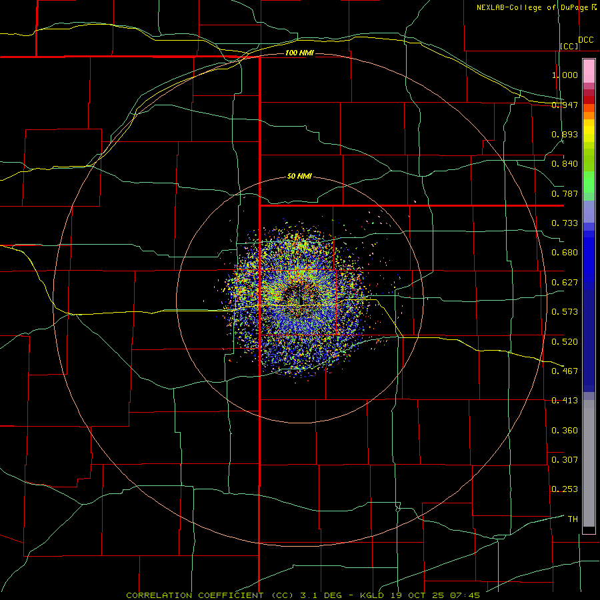This screenshot has height=600, width=600.
Task: Pick the gray swatch near the TH label
Action: click(589, 463)
